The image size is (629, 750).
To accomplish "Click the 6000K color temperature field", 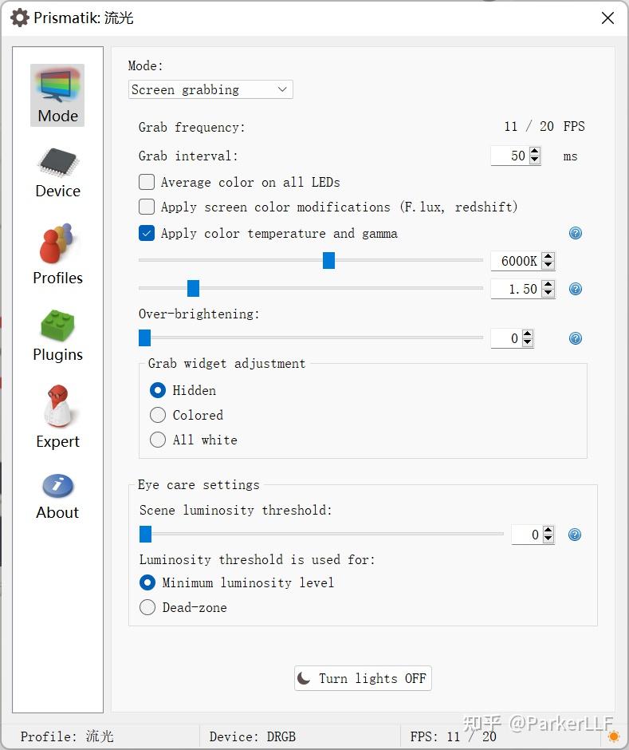I will tap(517, 261).
